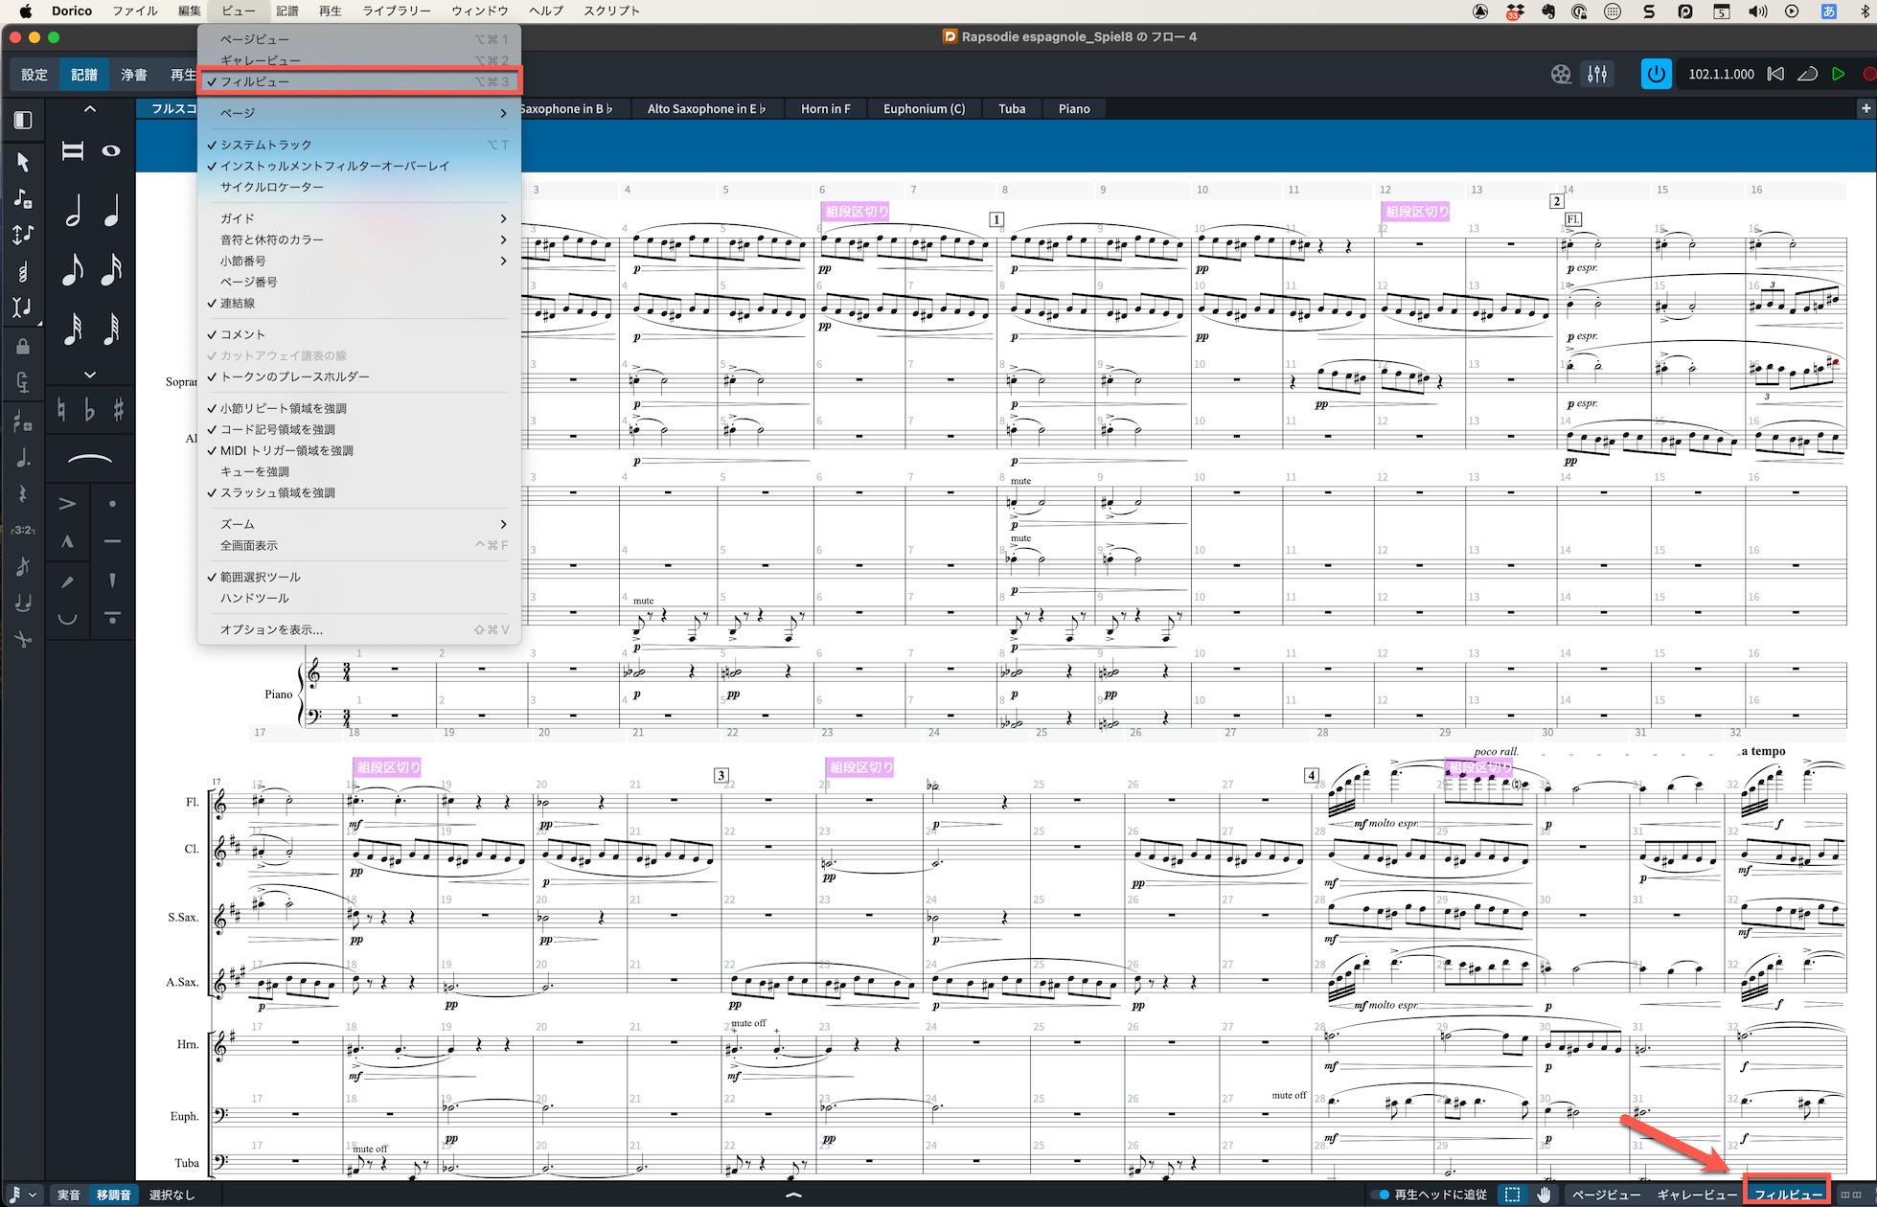1877x1207 pixels.
Task: Choose the arrow select tool
Action: (23, 162)
